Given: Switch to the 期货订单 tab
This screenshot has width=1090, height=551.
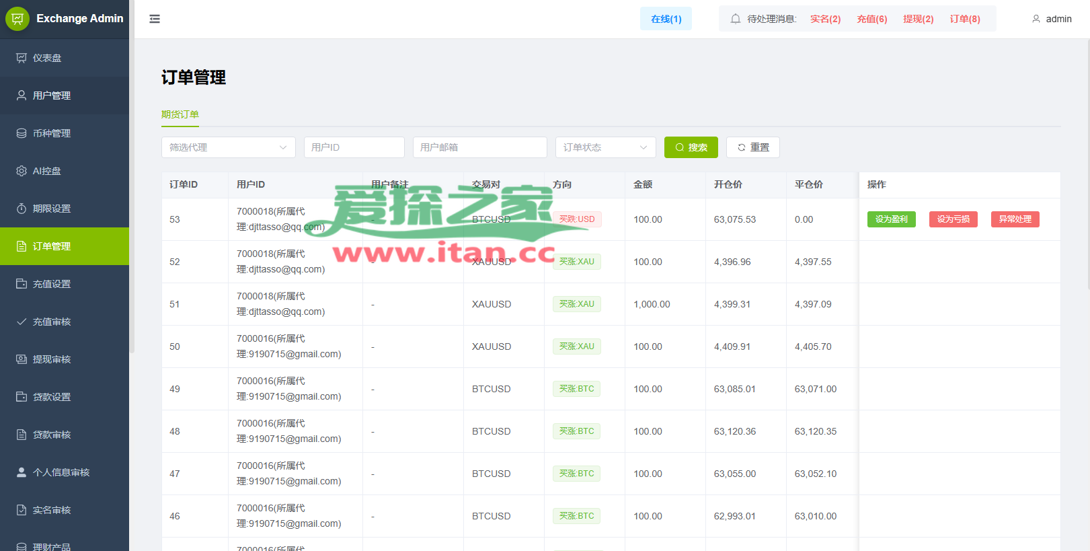Looking at the screenshot, I should tap(180, 114).
